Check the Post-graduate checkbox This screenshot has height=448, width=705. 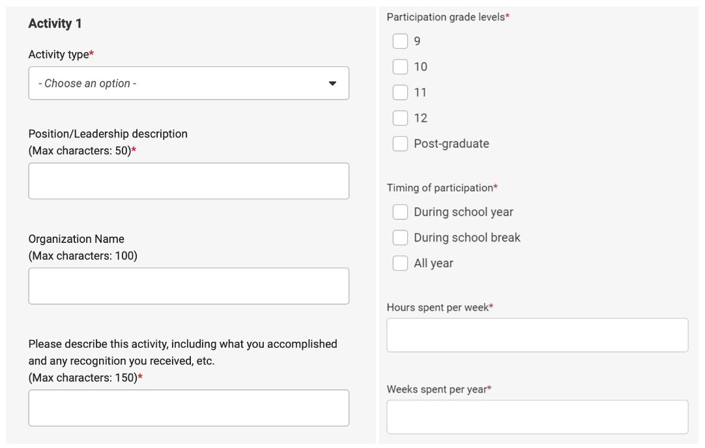400,143
